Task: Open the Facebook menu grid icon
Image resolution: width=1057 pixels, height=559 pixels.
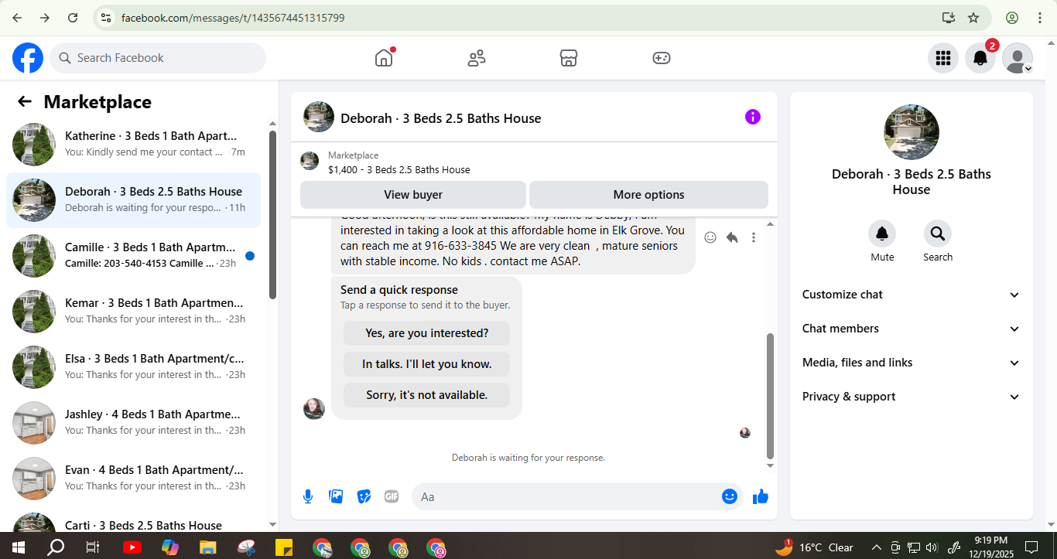Action: pyautogui.click(x=943, y=58)
